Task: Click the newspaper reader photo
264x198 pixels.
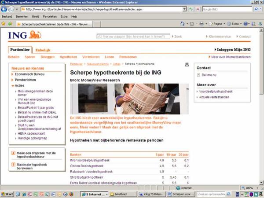Action: coord(129,99)
